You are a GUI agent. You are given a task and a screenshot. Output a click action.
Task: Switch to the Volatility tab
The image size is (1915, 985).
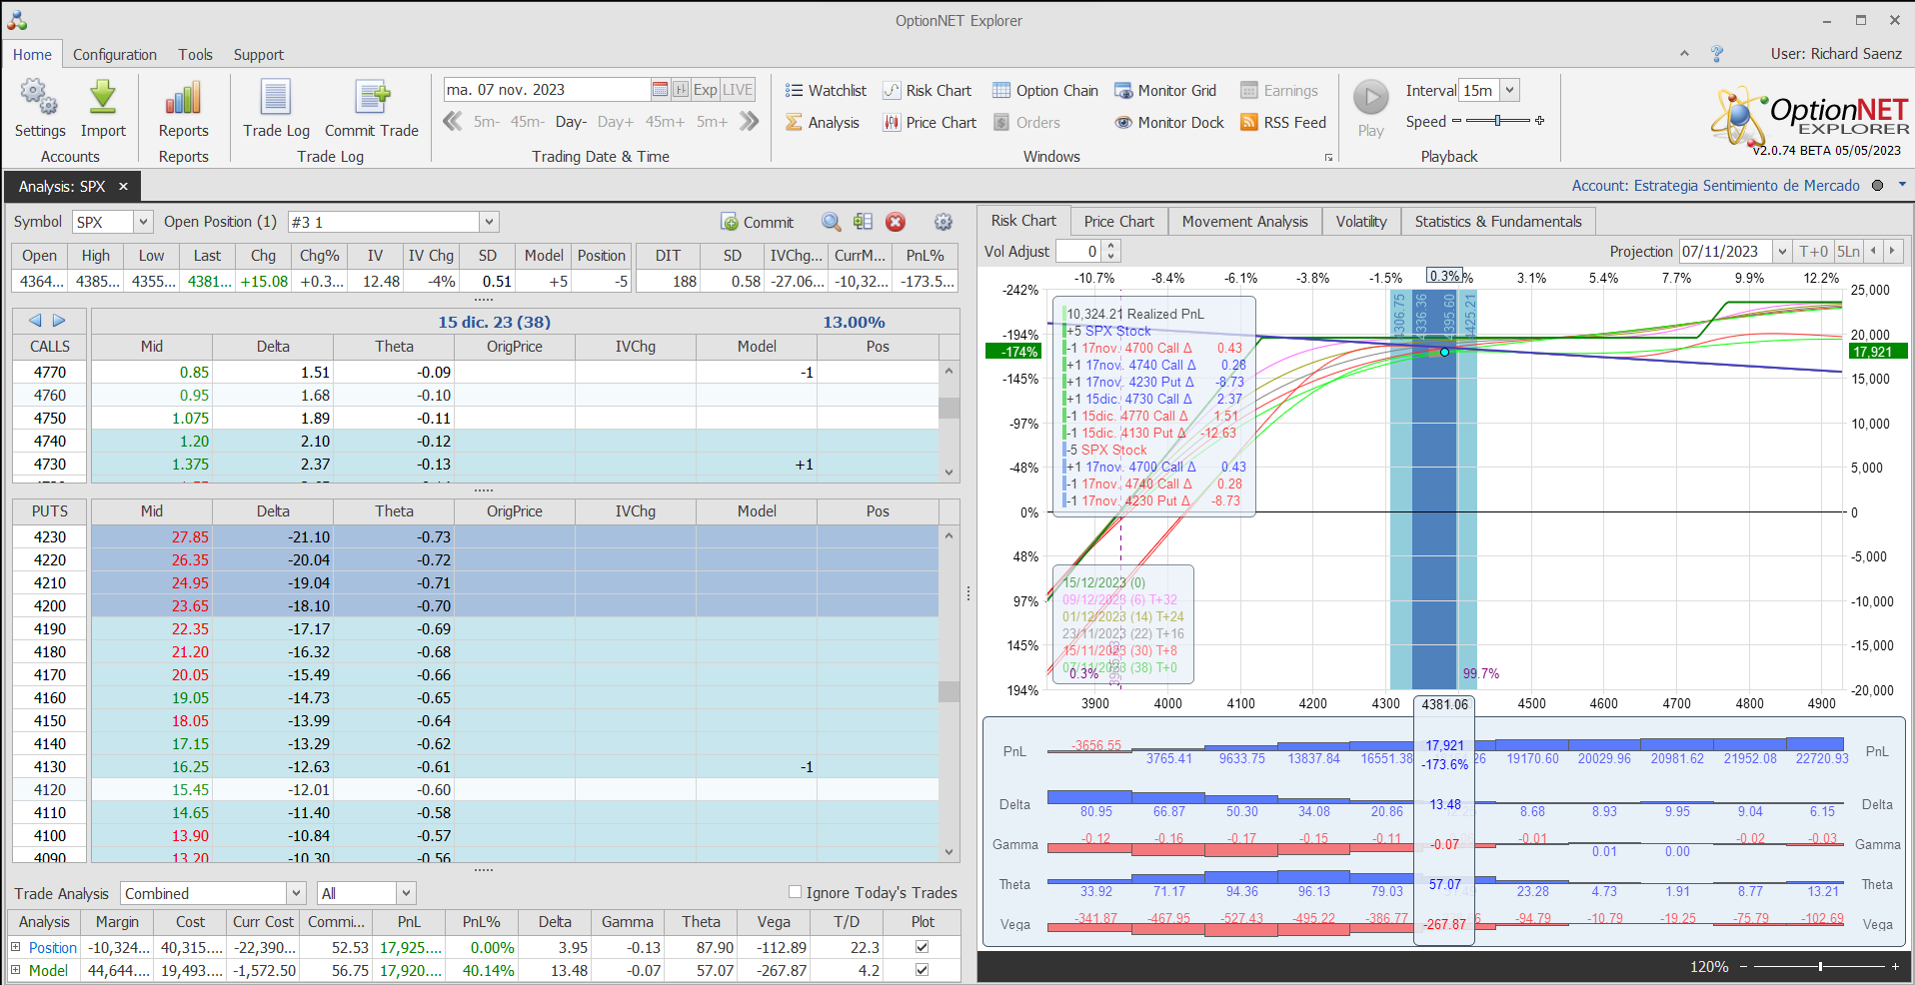coord(1361,222)
